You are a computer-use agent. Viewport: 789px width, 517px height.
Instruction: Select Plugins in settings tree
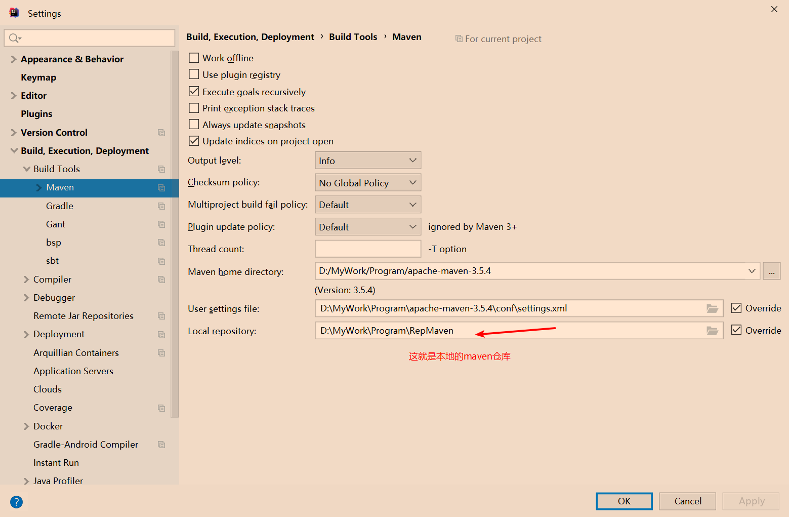click(36, 114)
